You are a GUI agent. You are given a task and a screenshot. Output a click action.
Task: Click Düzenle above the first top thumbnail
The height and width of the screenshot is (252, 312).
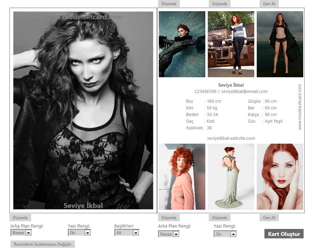coord(169,4)
